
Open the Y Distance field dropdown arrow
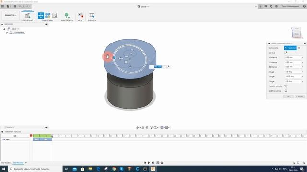[303, 62]
